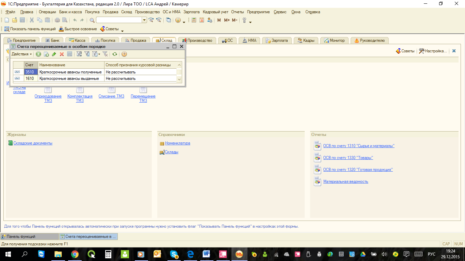
Task: Click the Быстрое освоение toolbar button
Action: pyautogui.click(x=78, y=29)
